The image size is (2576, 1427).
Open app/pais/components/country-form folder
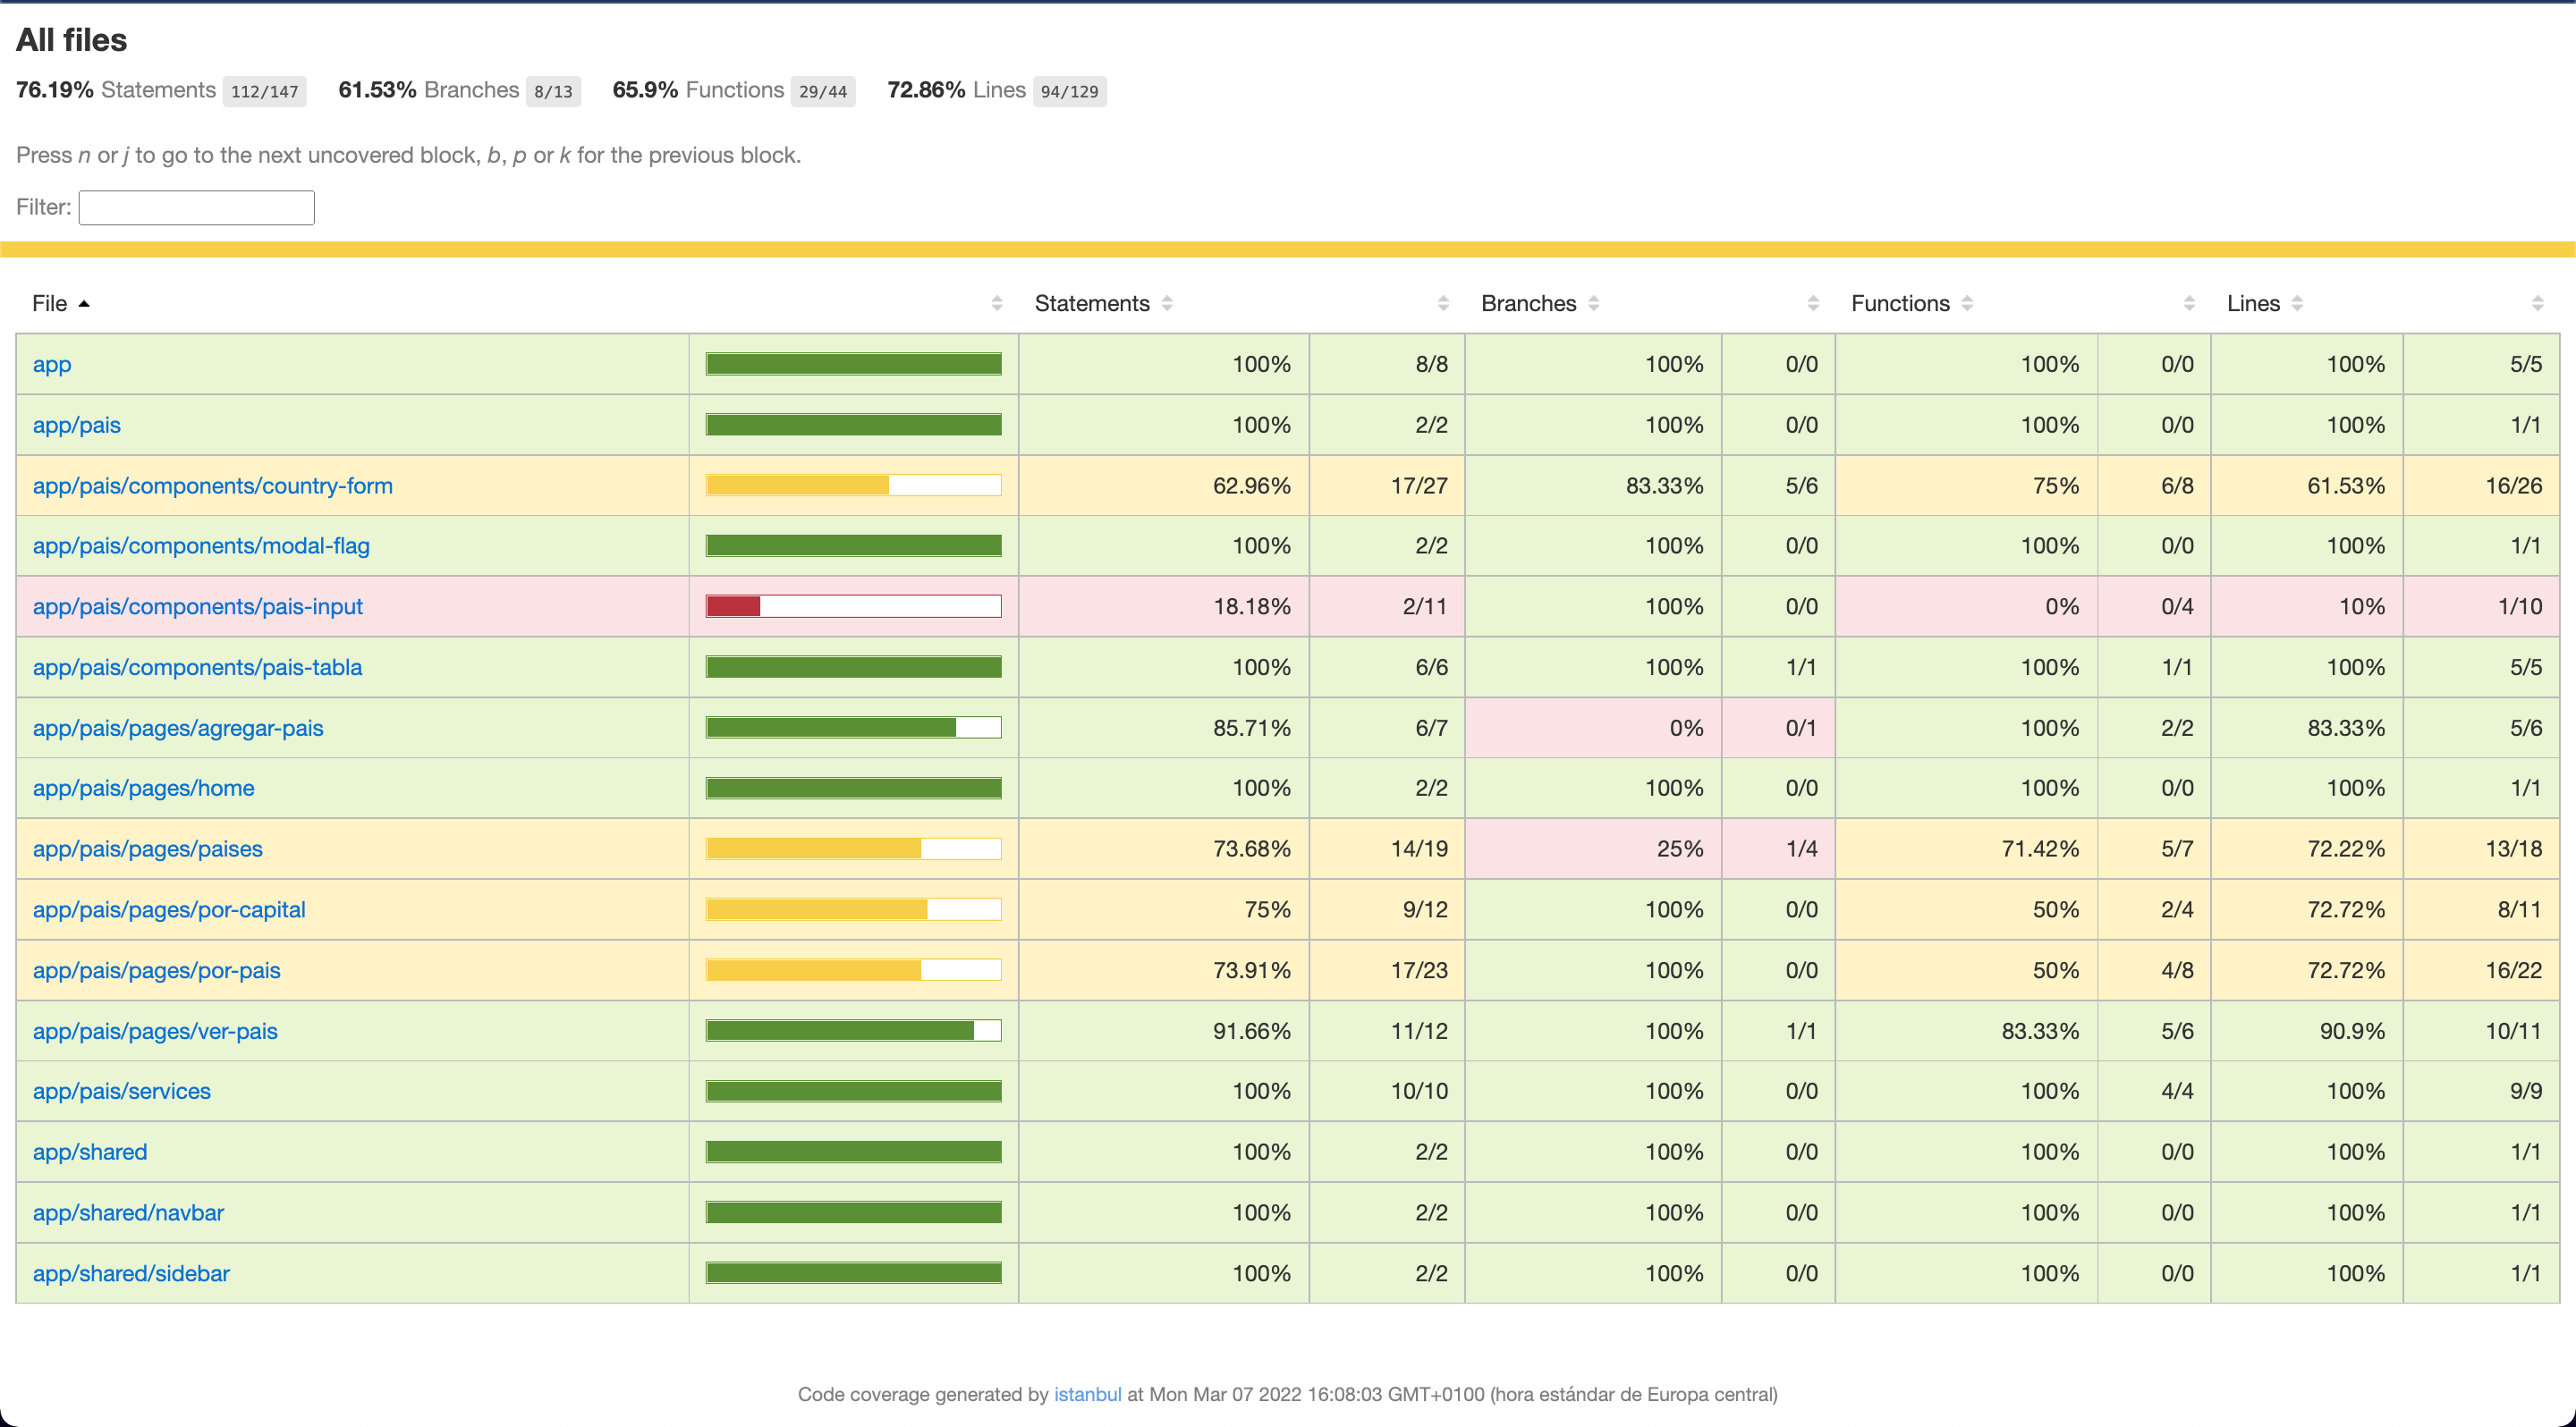pos(212,486)
